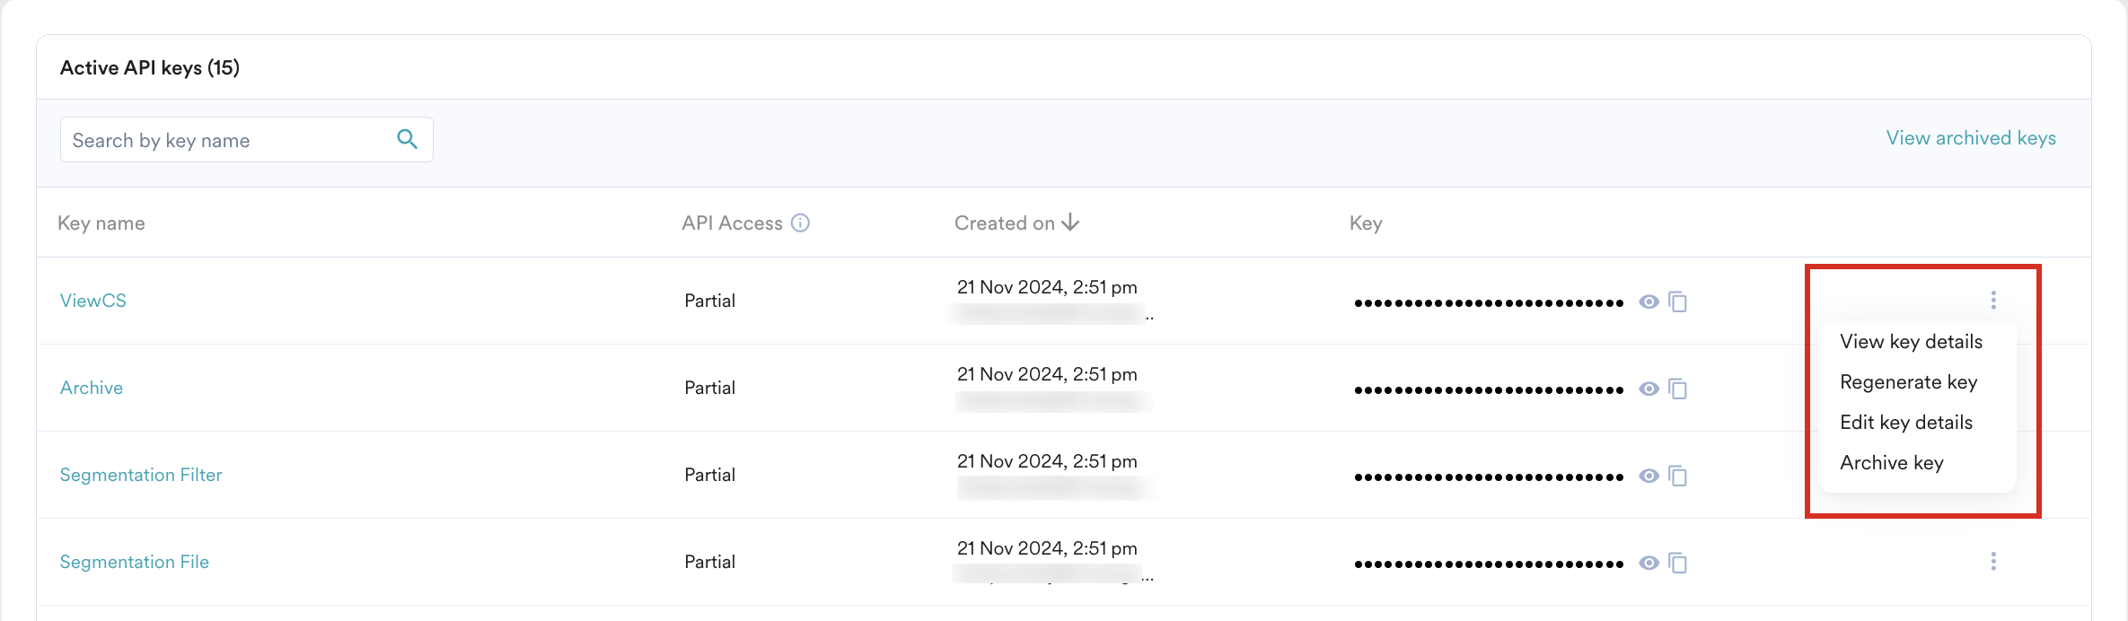
Task: Copy the ViewCS API key
Action: (x=1677, y=302)
